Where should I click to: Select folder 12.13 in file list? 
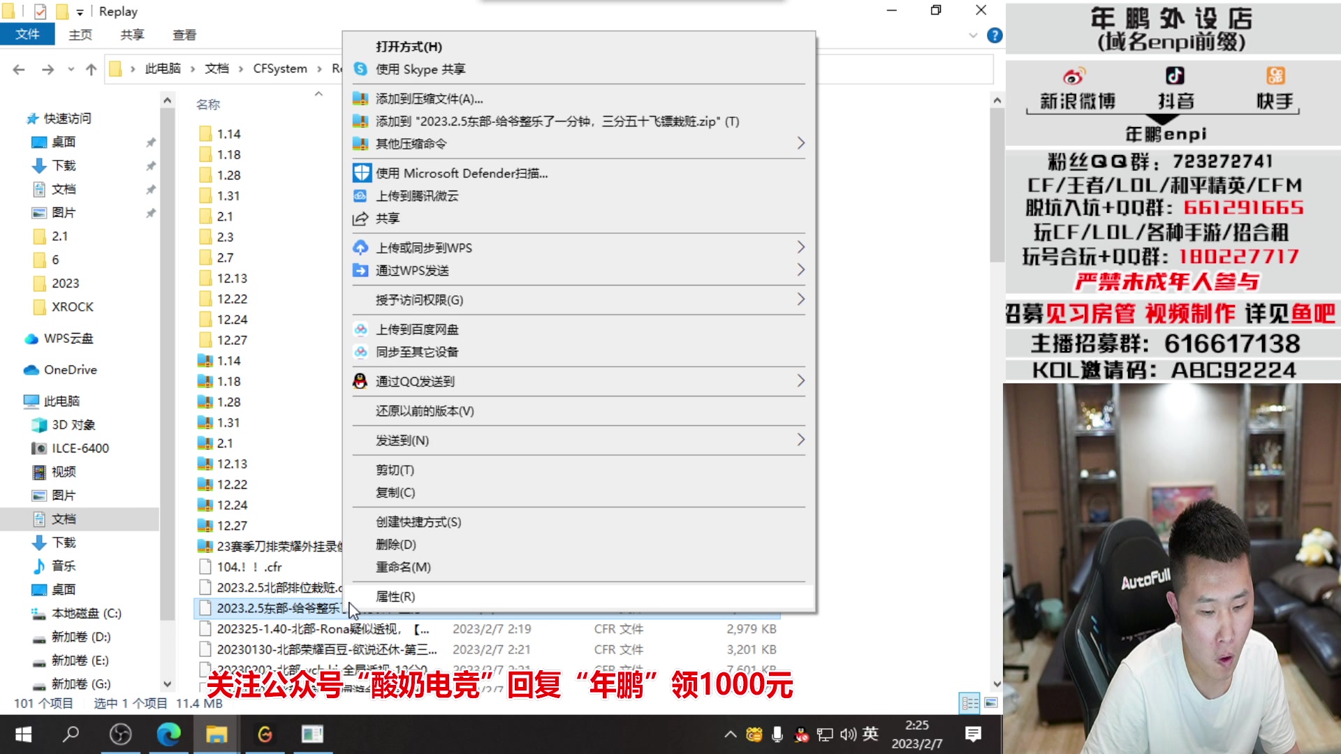pos(232,278)
